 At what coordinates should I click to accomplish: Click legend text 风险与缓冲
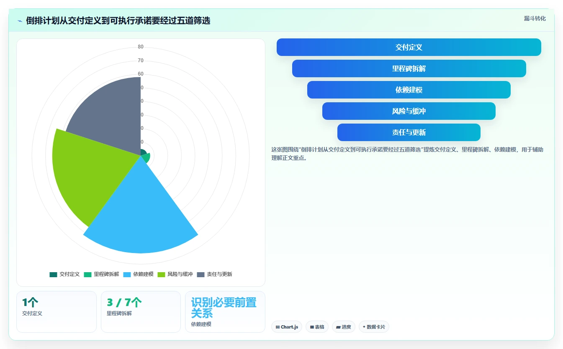point(180,274)
